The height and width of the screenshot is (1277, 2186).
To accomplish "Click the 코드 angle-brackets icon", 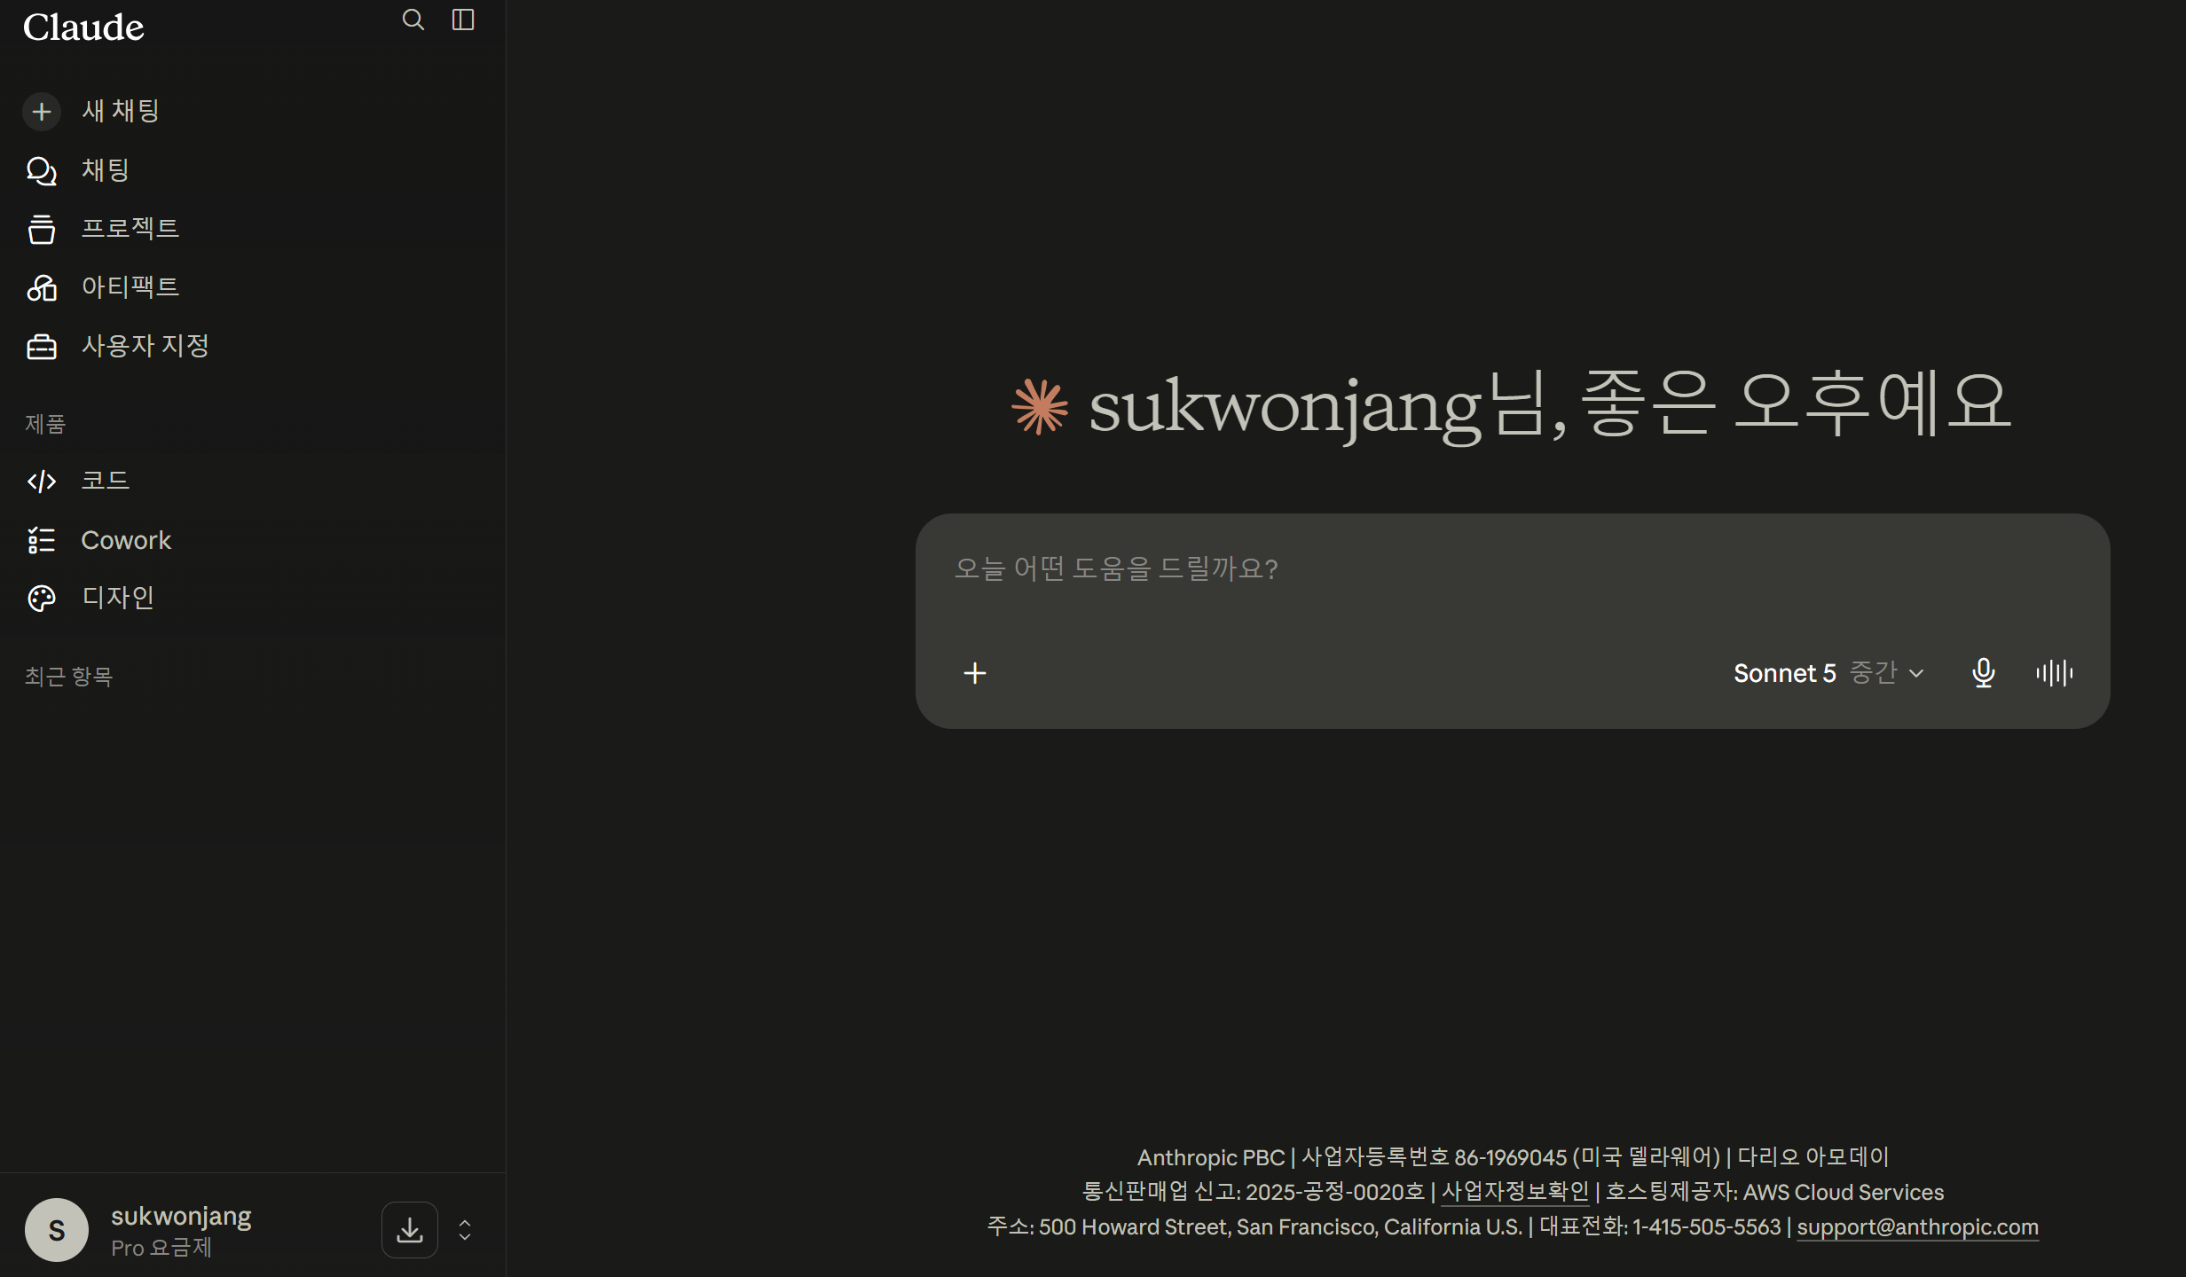I will pyautogui.click(x=42, y=481).
